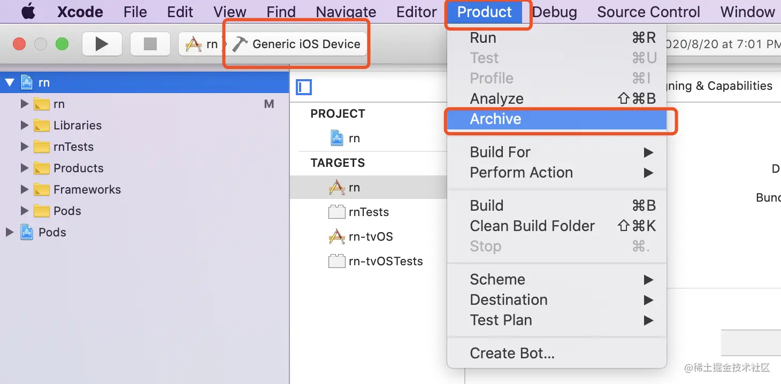This screenshot has height=384, width=781.
Task: Open the Debug menu
Action: (x=555, y=12)
